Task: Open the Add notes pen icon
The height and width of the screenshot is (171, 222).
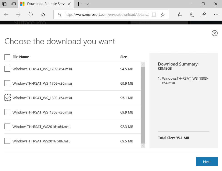Action: pos(191,14)
